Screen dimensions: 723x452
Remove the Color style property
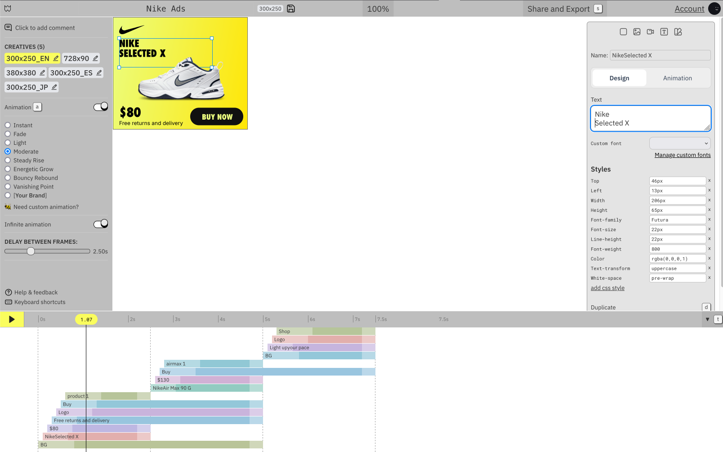pyautogui.click(x=710, y=259)
